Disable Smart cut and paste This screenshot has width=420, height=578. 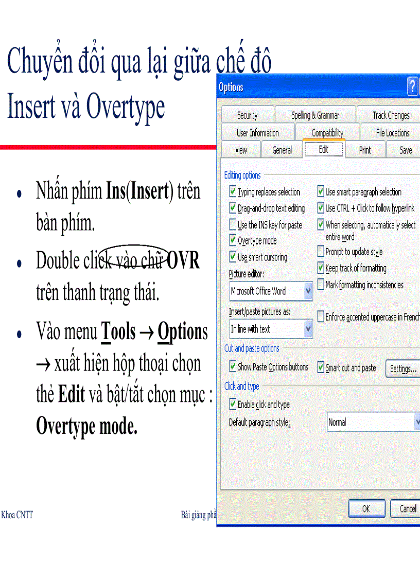click(320, 367)
